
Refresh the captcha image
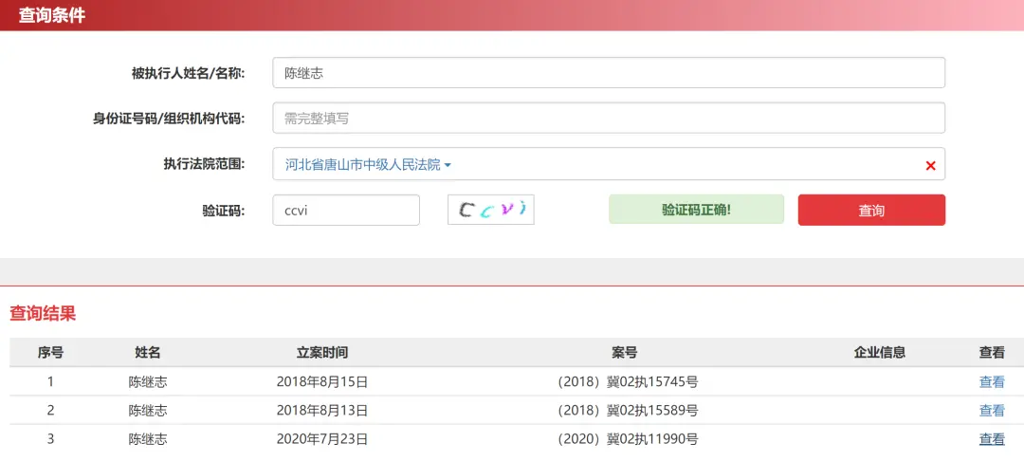[491, 210]
